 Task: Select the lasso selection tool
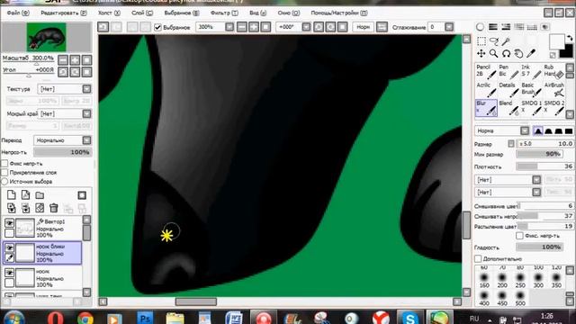tap(494, 40)
